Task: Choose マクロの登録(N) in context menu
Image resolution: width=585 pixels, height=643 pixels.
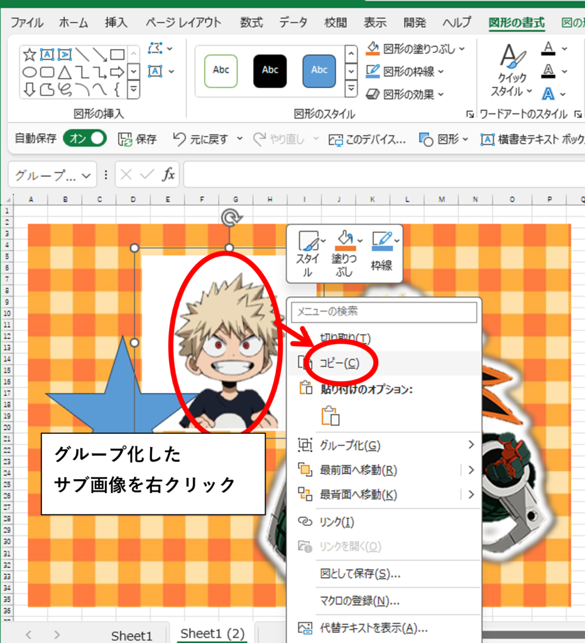Action: [384, 601]
